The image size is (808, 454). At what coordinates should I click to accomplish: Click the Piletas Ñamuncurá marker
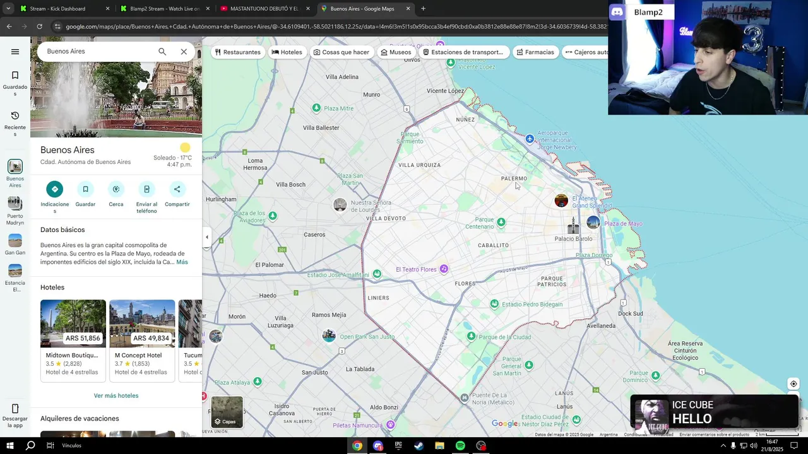point(391,425)
